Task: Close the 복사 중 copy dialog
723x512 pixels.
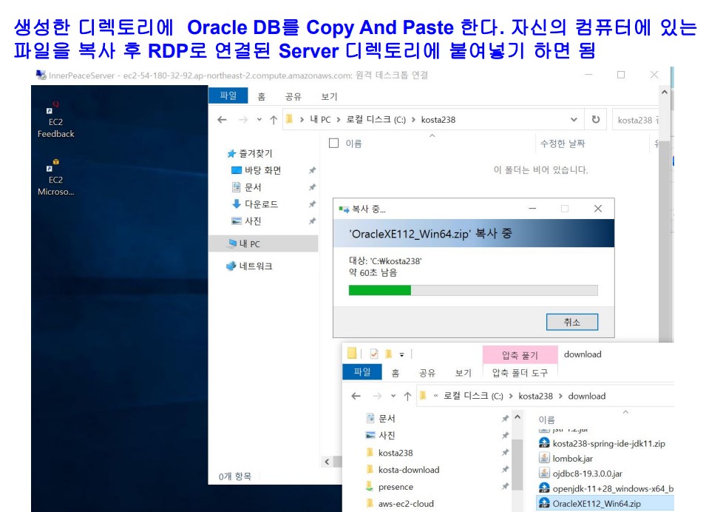Action: [x=598, y=209]
